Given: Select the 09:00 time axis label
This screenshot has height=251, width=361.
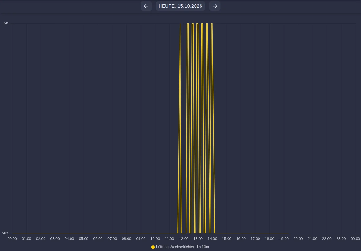Looking at the screenshot, I should pyautogui.click(x=141, y=239).
